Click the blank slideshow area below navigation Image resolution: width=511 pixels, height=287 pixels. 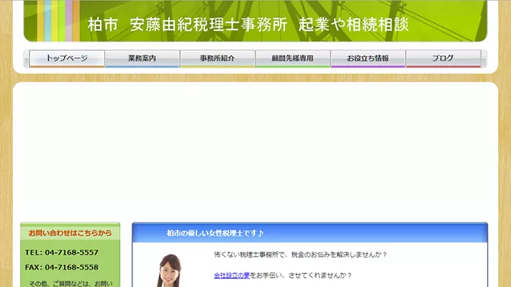[256, 147]
